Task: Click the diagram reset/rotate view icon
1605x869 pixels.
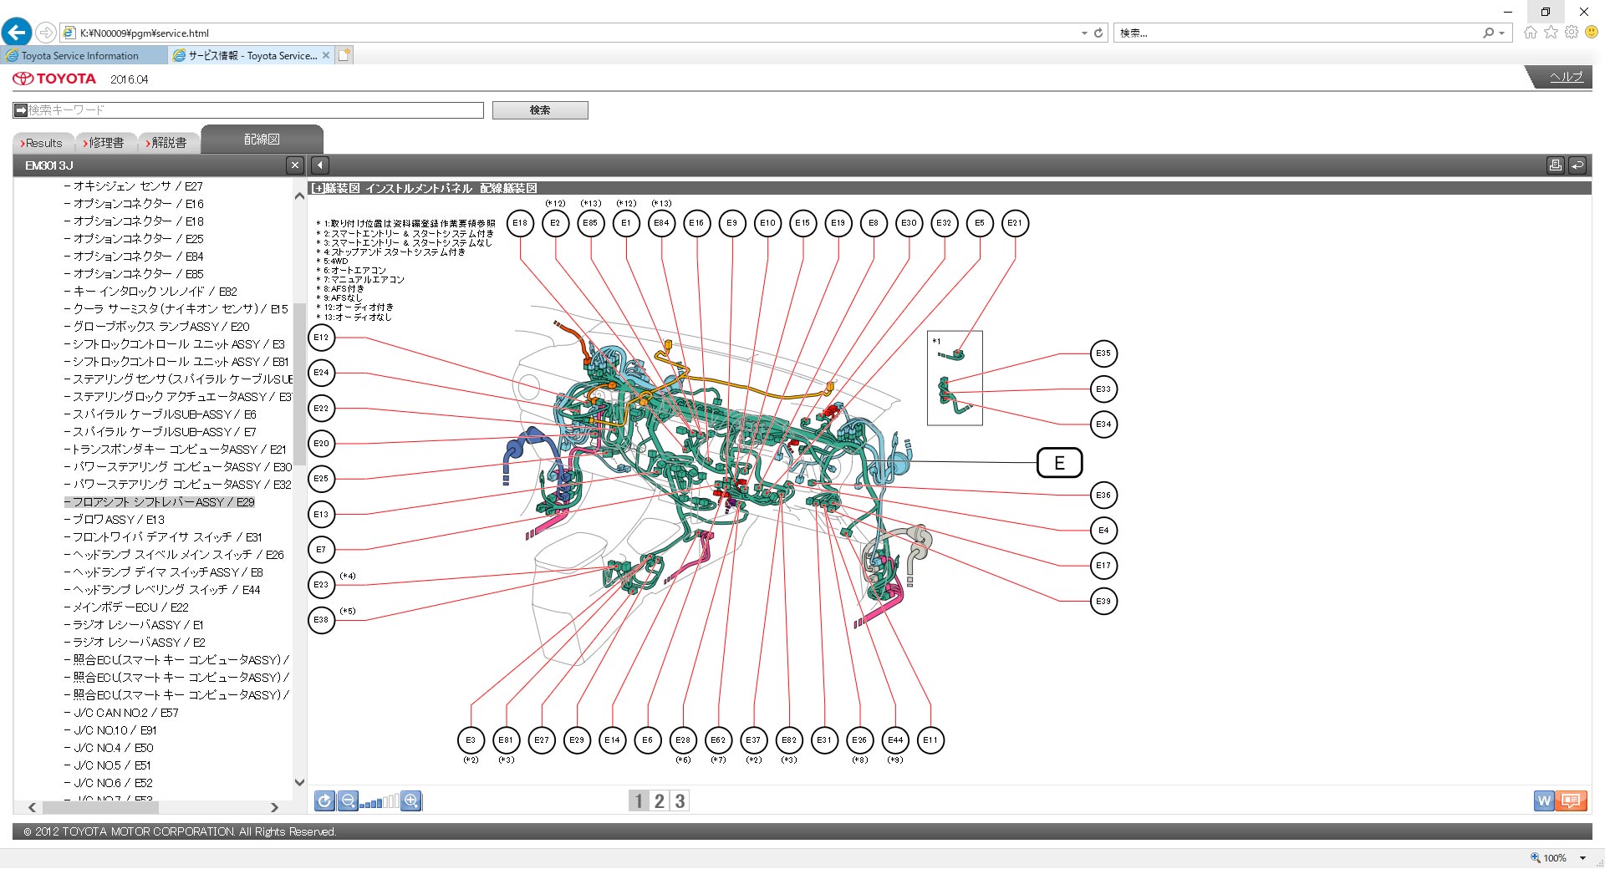Action: click(324, 801)
